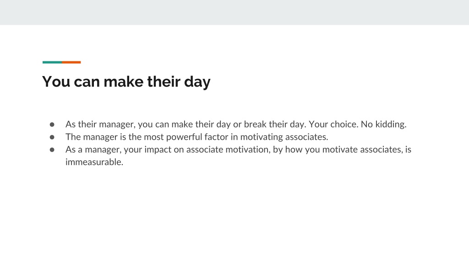Click the phrase 'No kidding.' in first bullet
Viewport: 469px width, 264px height.
tap(384, 124)
